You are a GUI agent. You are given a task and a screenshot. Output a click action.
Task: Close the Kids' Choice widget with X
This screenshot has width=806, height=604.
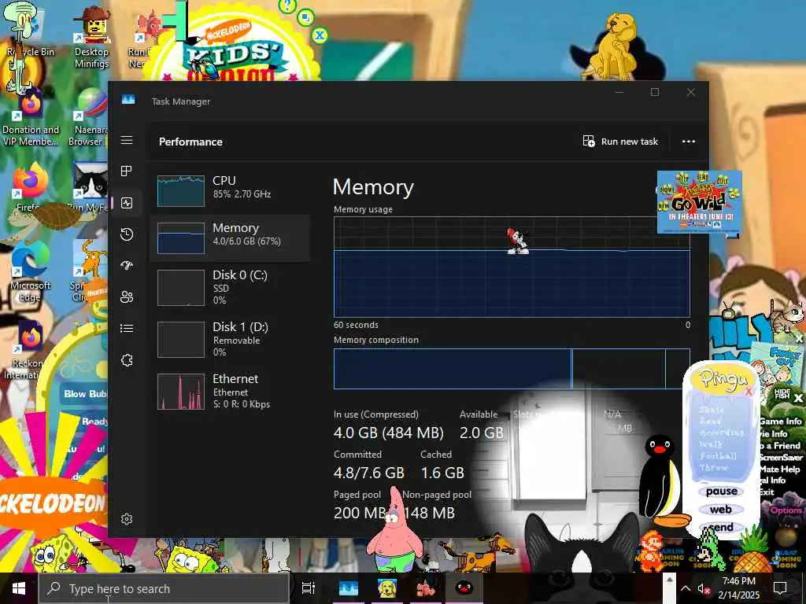coord(320,35)
